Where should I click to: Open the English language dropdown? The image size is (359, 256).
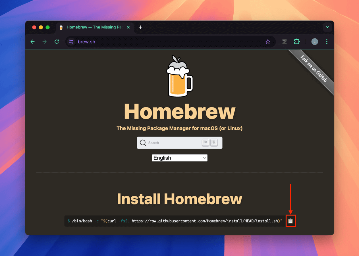click(180, 158)
